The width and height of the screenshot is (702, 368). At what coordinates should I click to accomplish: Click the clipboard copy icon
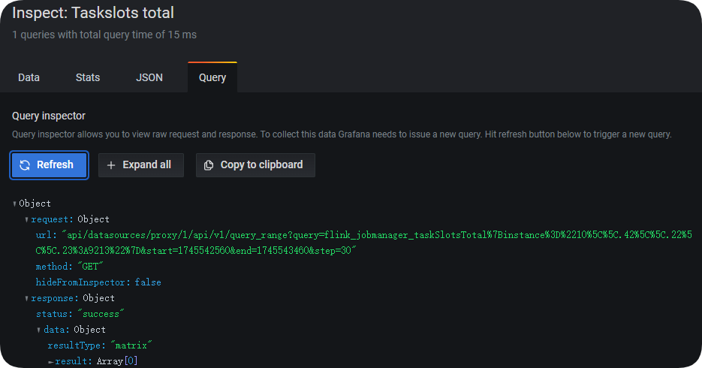(x=209, y=165)
